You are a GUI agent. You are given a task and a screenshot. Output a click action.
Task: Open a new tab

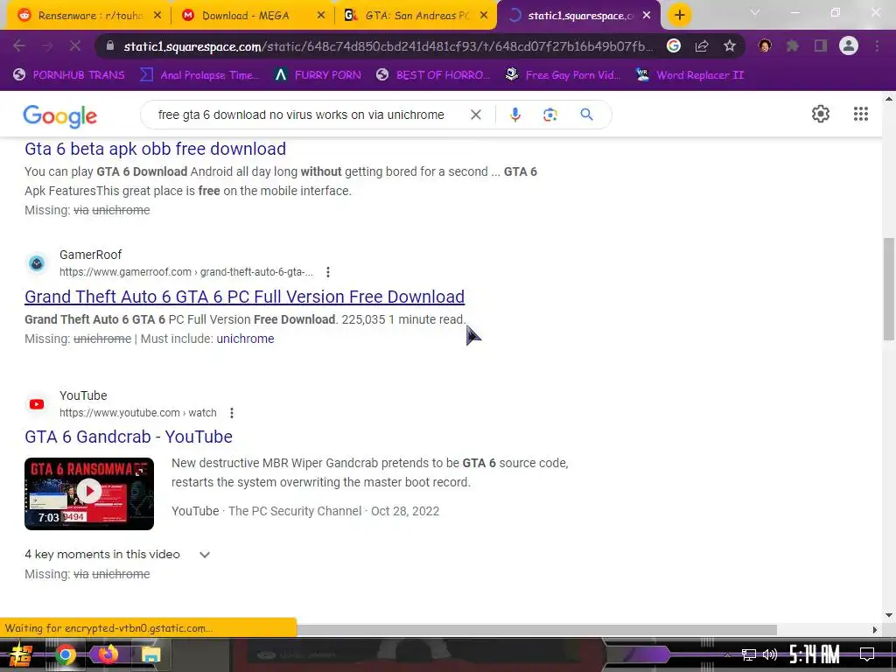679,16
